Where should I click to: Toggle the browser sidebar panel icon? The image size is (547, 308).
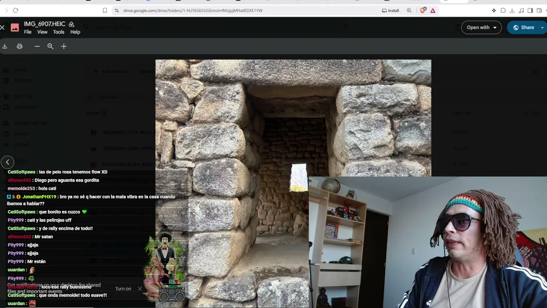click(x=530, y=10)
